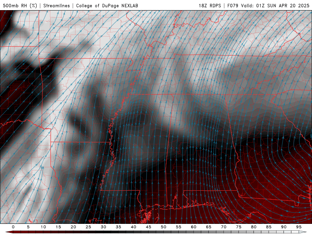The image size is (312, 234).
Task: Click the 'F079' forecast hour text
Action: pyautogui.click(x=233, y=5)
